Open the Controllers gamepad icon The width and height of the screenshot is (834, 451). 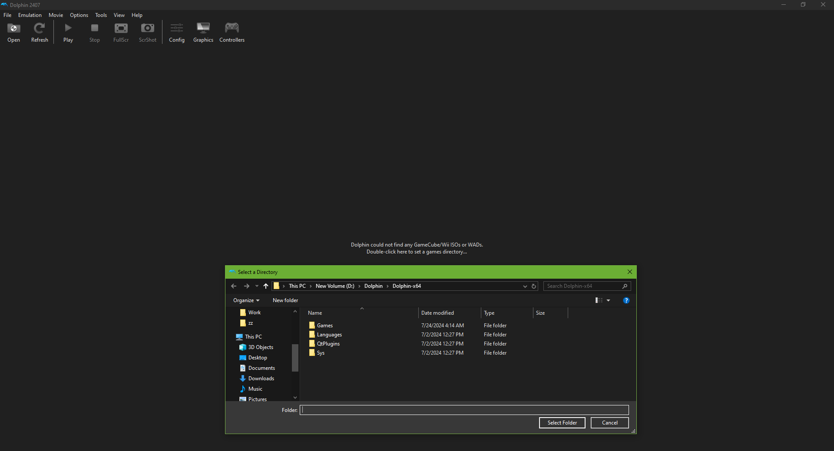pyautogui.click(x=232, y=33)
